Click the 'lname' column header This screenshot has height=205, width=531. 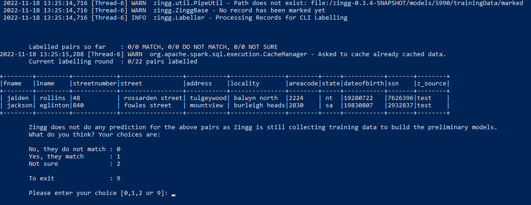(x=47, y=84)
